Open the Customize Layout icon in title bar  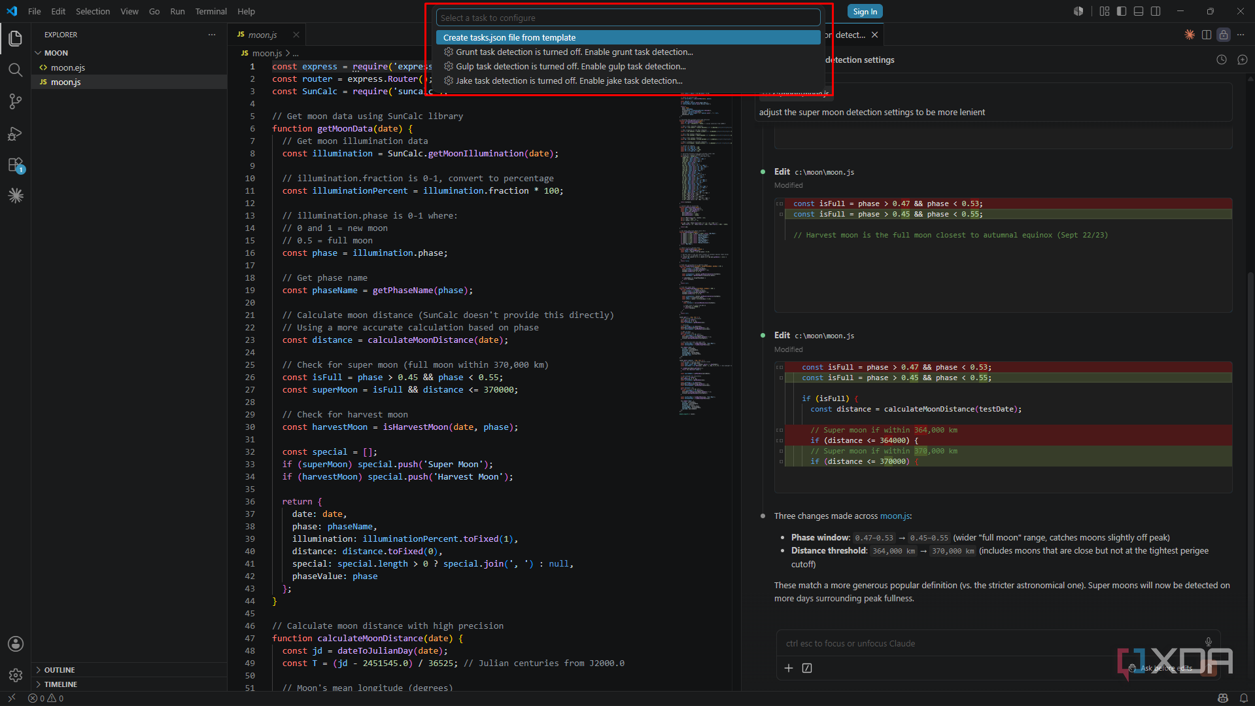tap(1105, 11)
